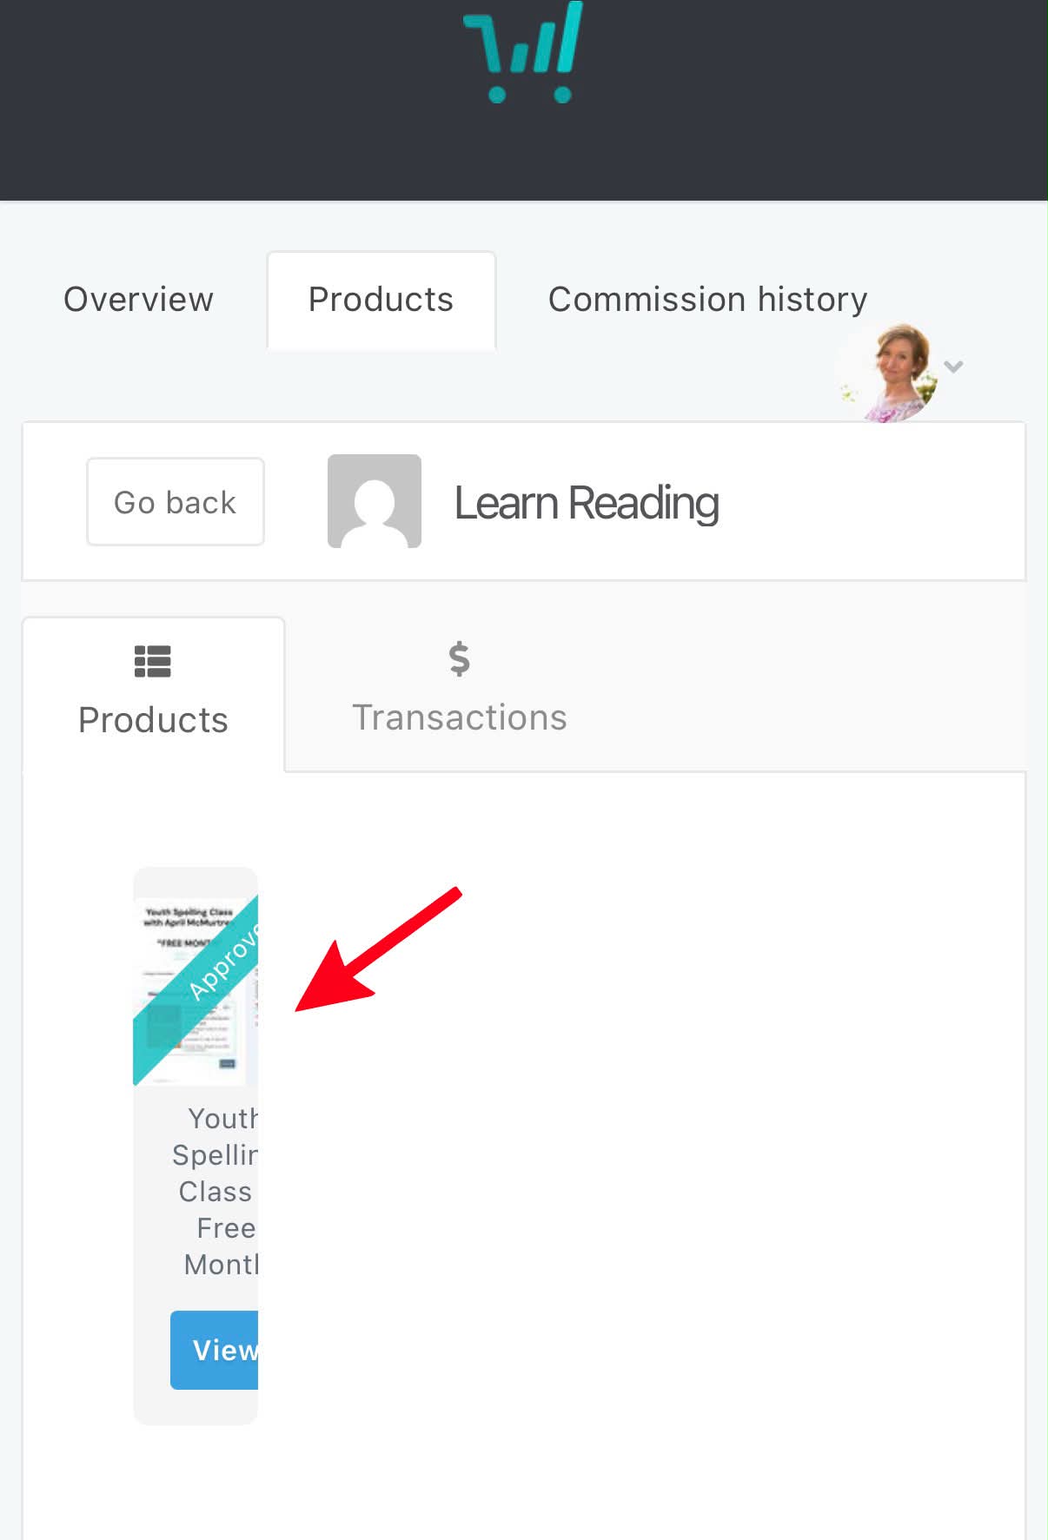Image resolution: width=1048 pixels, height=1540 pixels.
Task: Select the top Products tab
Action: click(x=381, y=301)
